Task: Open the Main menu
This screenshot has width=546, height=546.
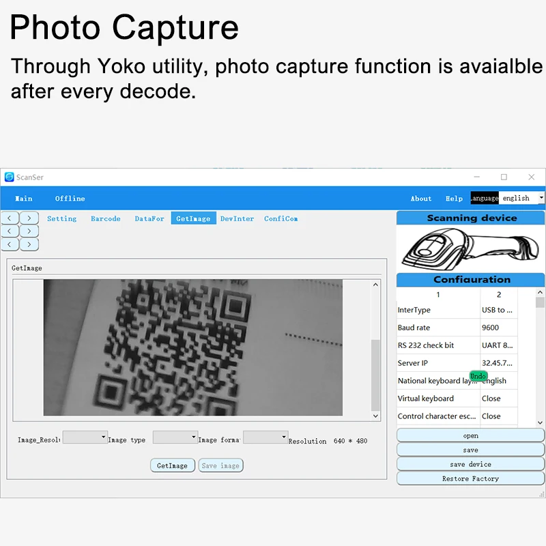Action: click(24, 199)
